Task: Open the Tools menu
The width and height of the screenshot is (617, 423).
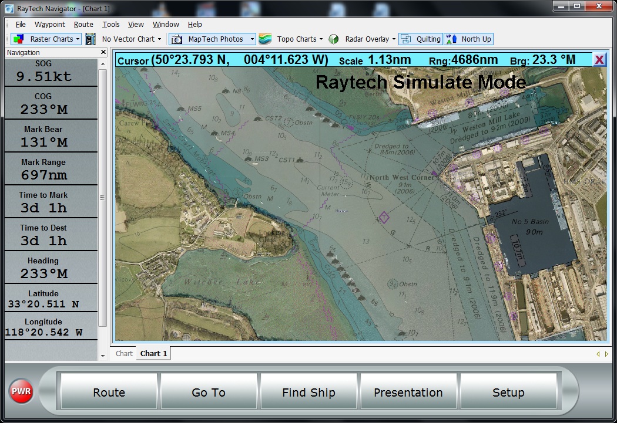Action: coord(111,25)
